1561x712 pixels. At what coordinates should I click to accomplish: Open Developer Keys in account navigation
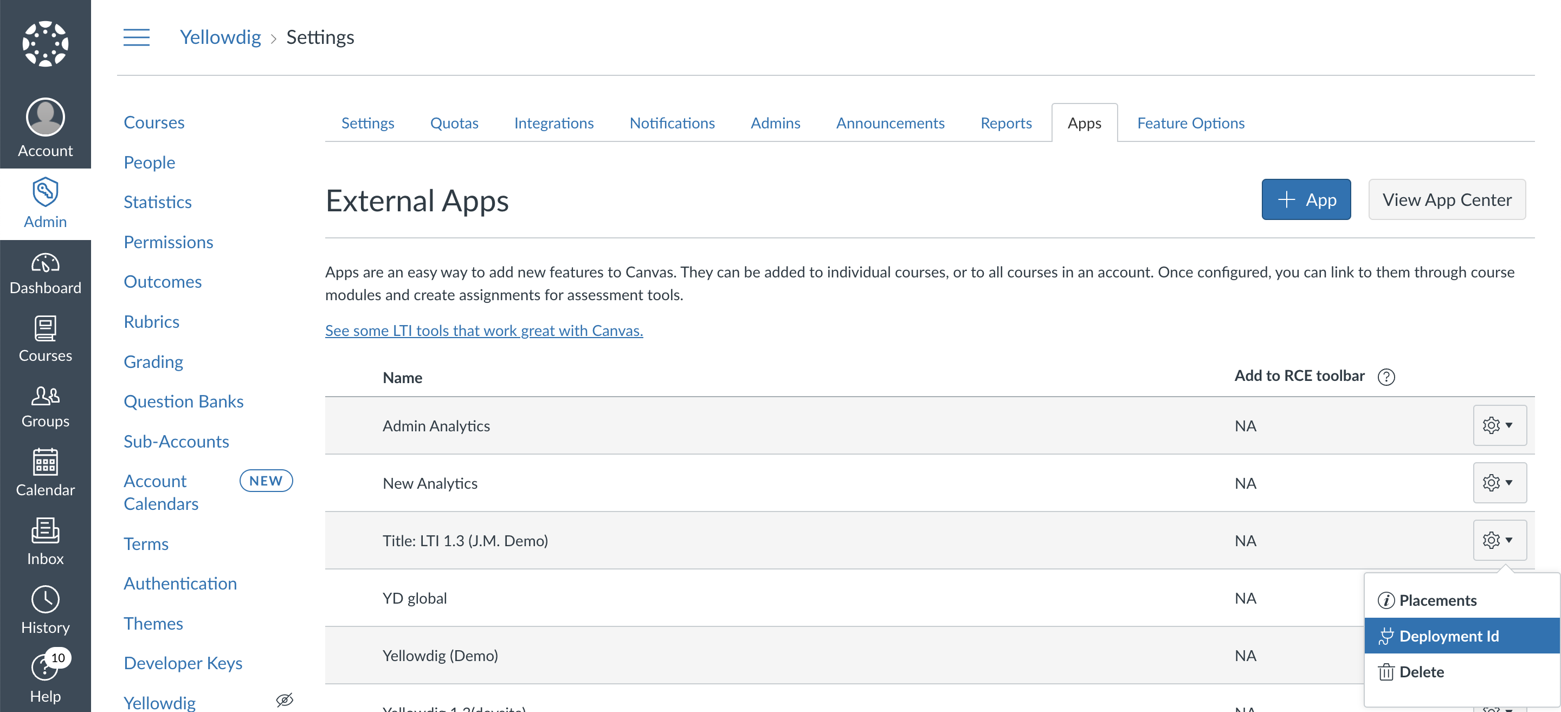coord(183,663)
